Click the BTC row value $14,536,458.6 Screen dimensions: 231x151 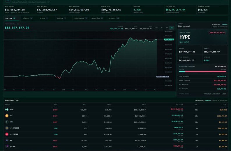tap(140, 116)
